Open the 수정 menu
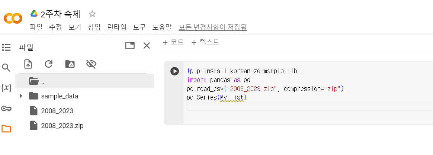Image resolution: width=433 pixels, height=155 pixels. tap(55, 27)
